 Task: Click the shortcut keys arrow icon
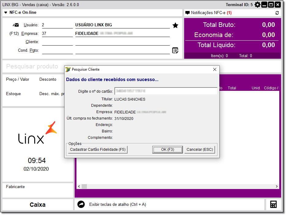click(x=81, y=204)
